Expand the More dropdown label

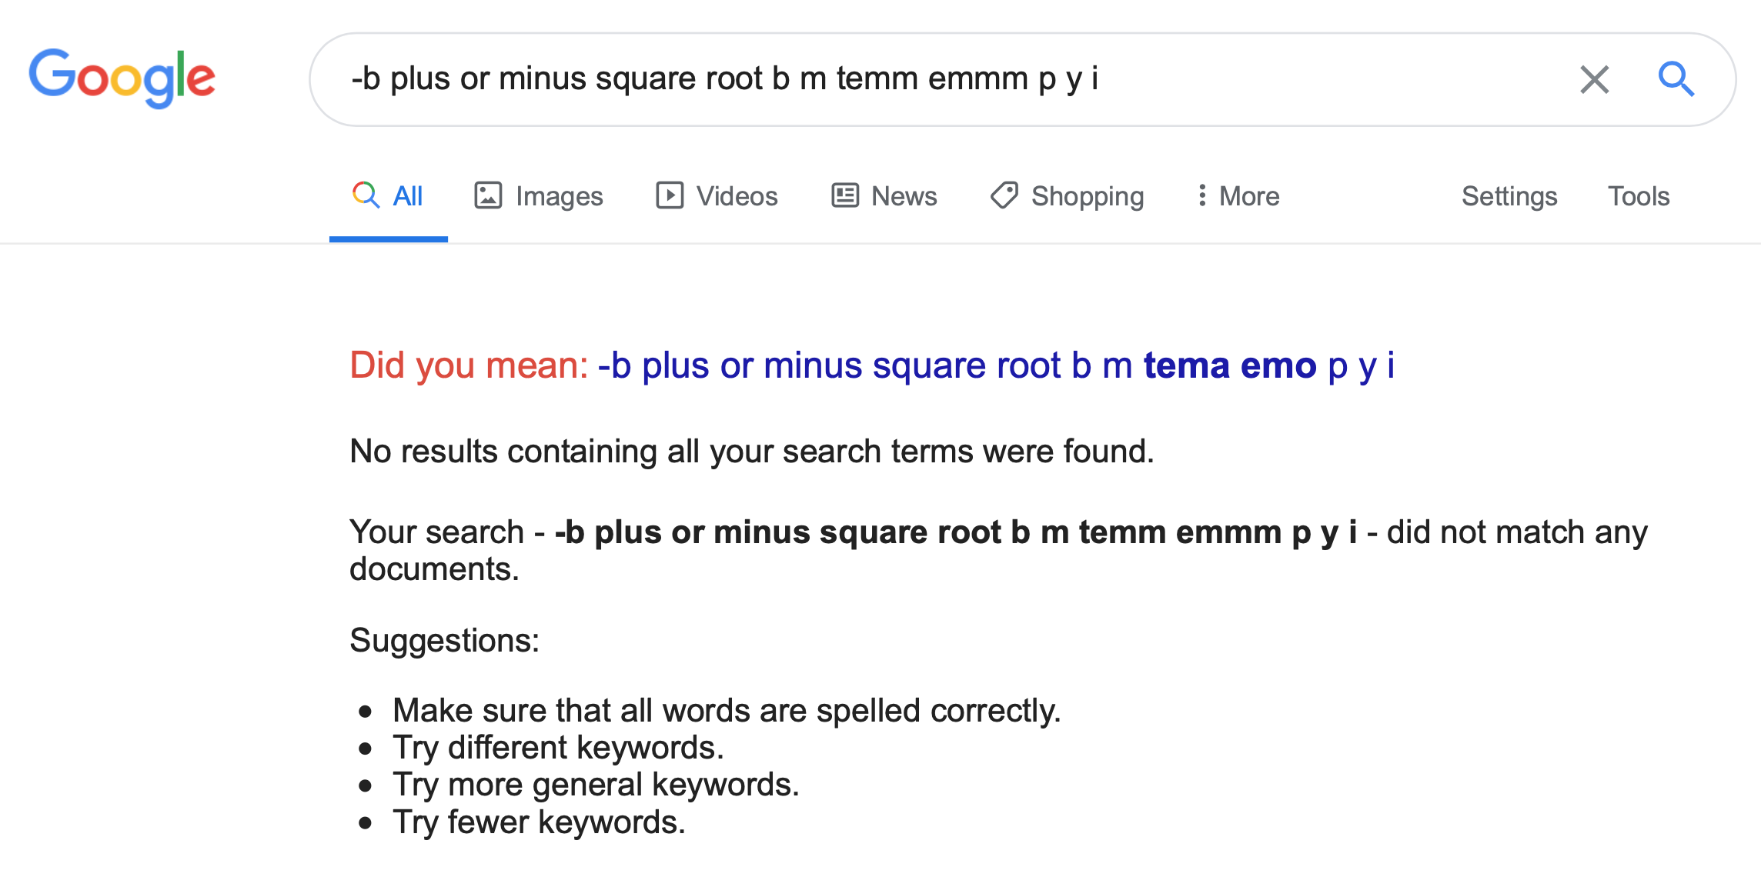[x=1249, y=196]
